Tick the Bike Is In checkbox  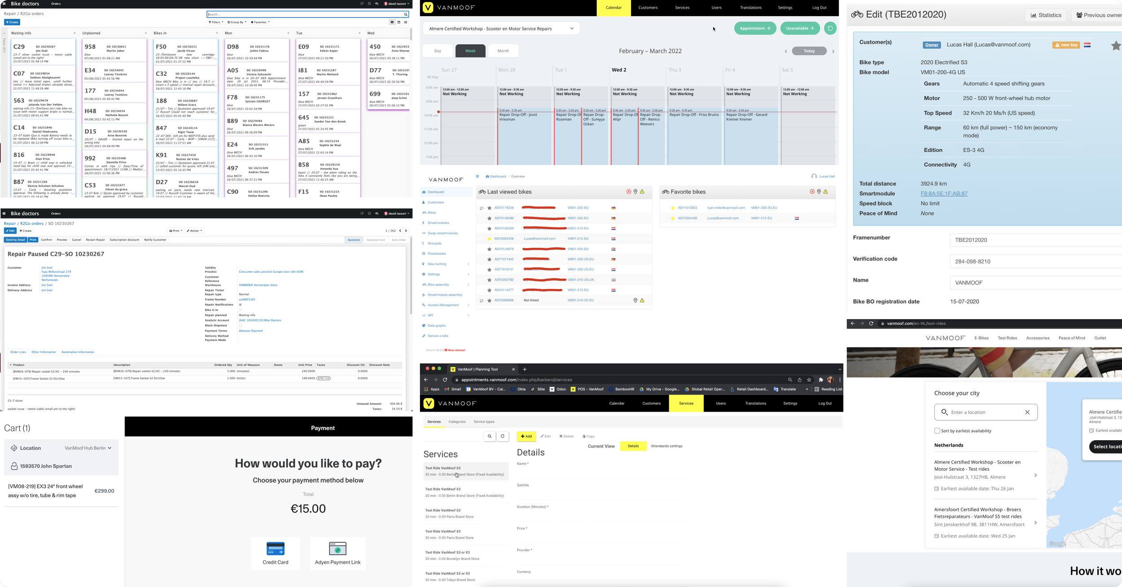click(x=240, y=310)
